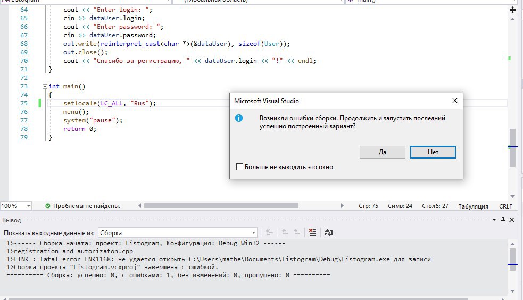Click the split editor window handle

pyautogui.click(x=513, y=10)
